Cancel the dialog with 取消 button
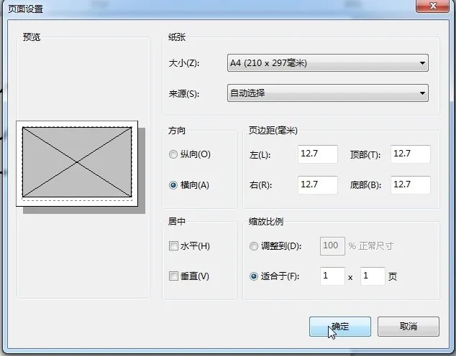456x356 pixels. click(409, 327)
